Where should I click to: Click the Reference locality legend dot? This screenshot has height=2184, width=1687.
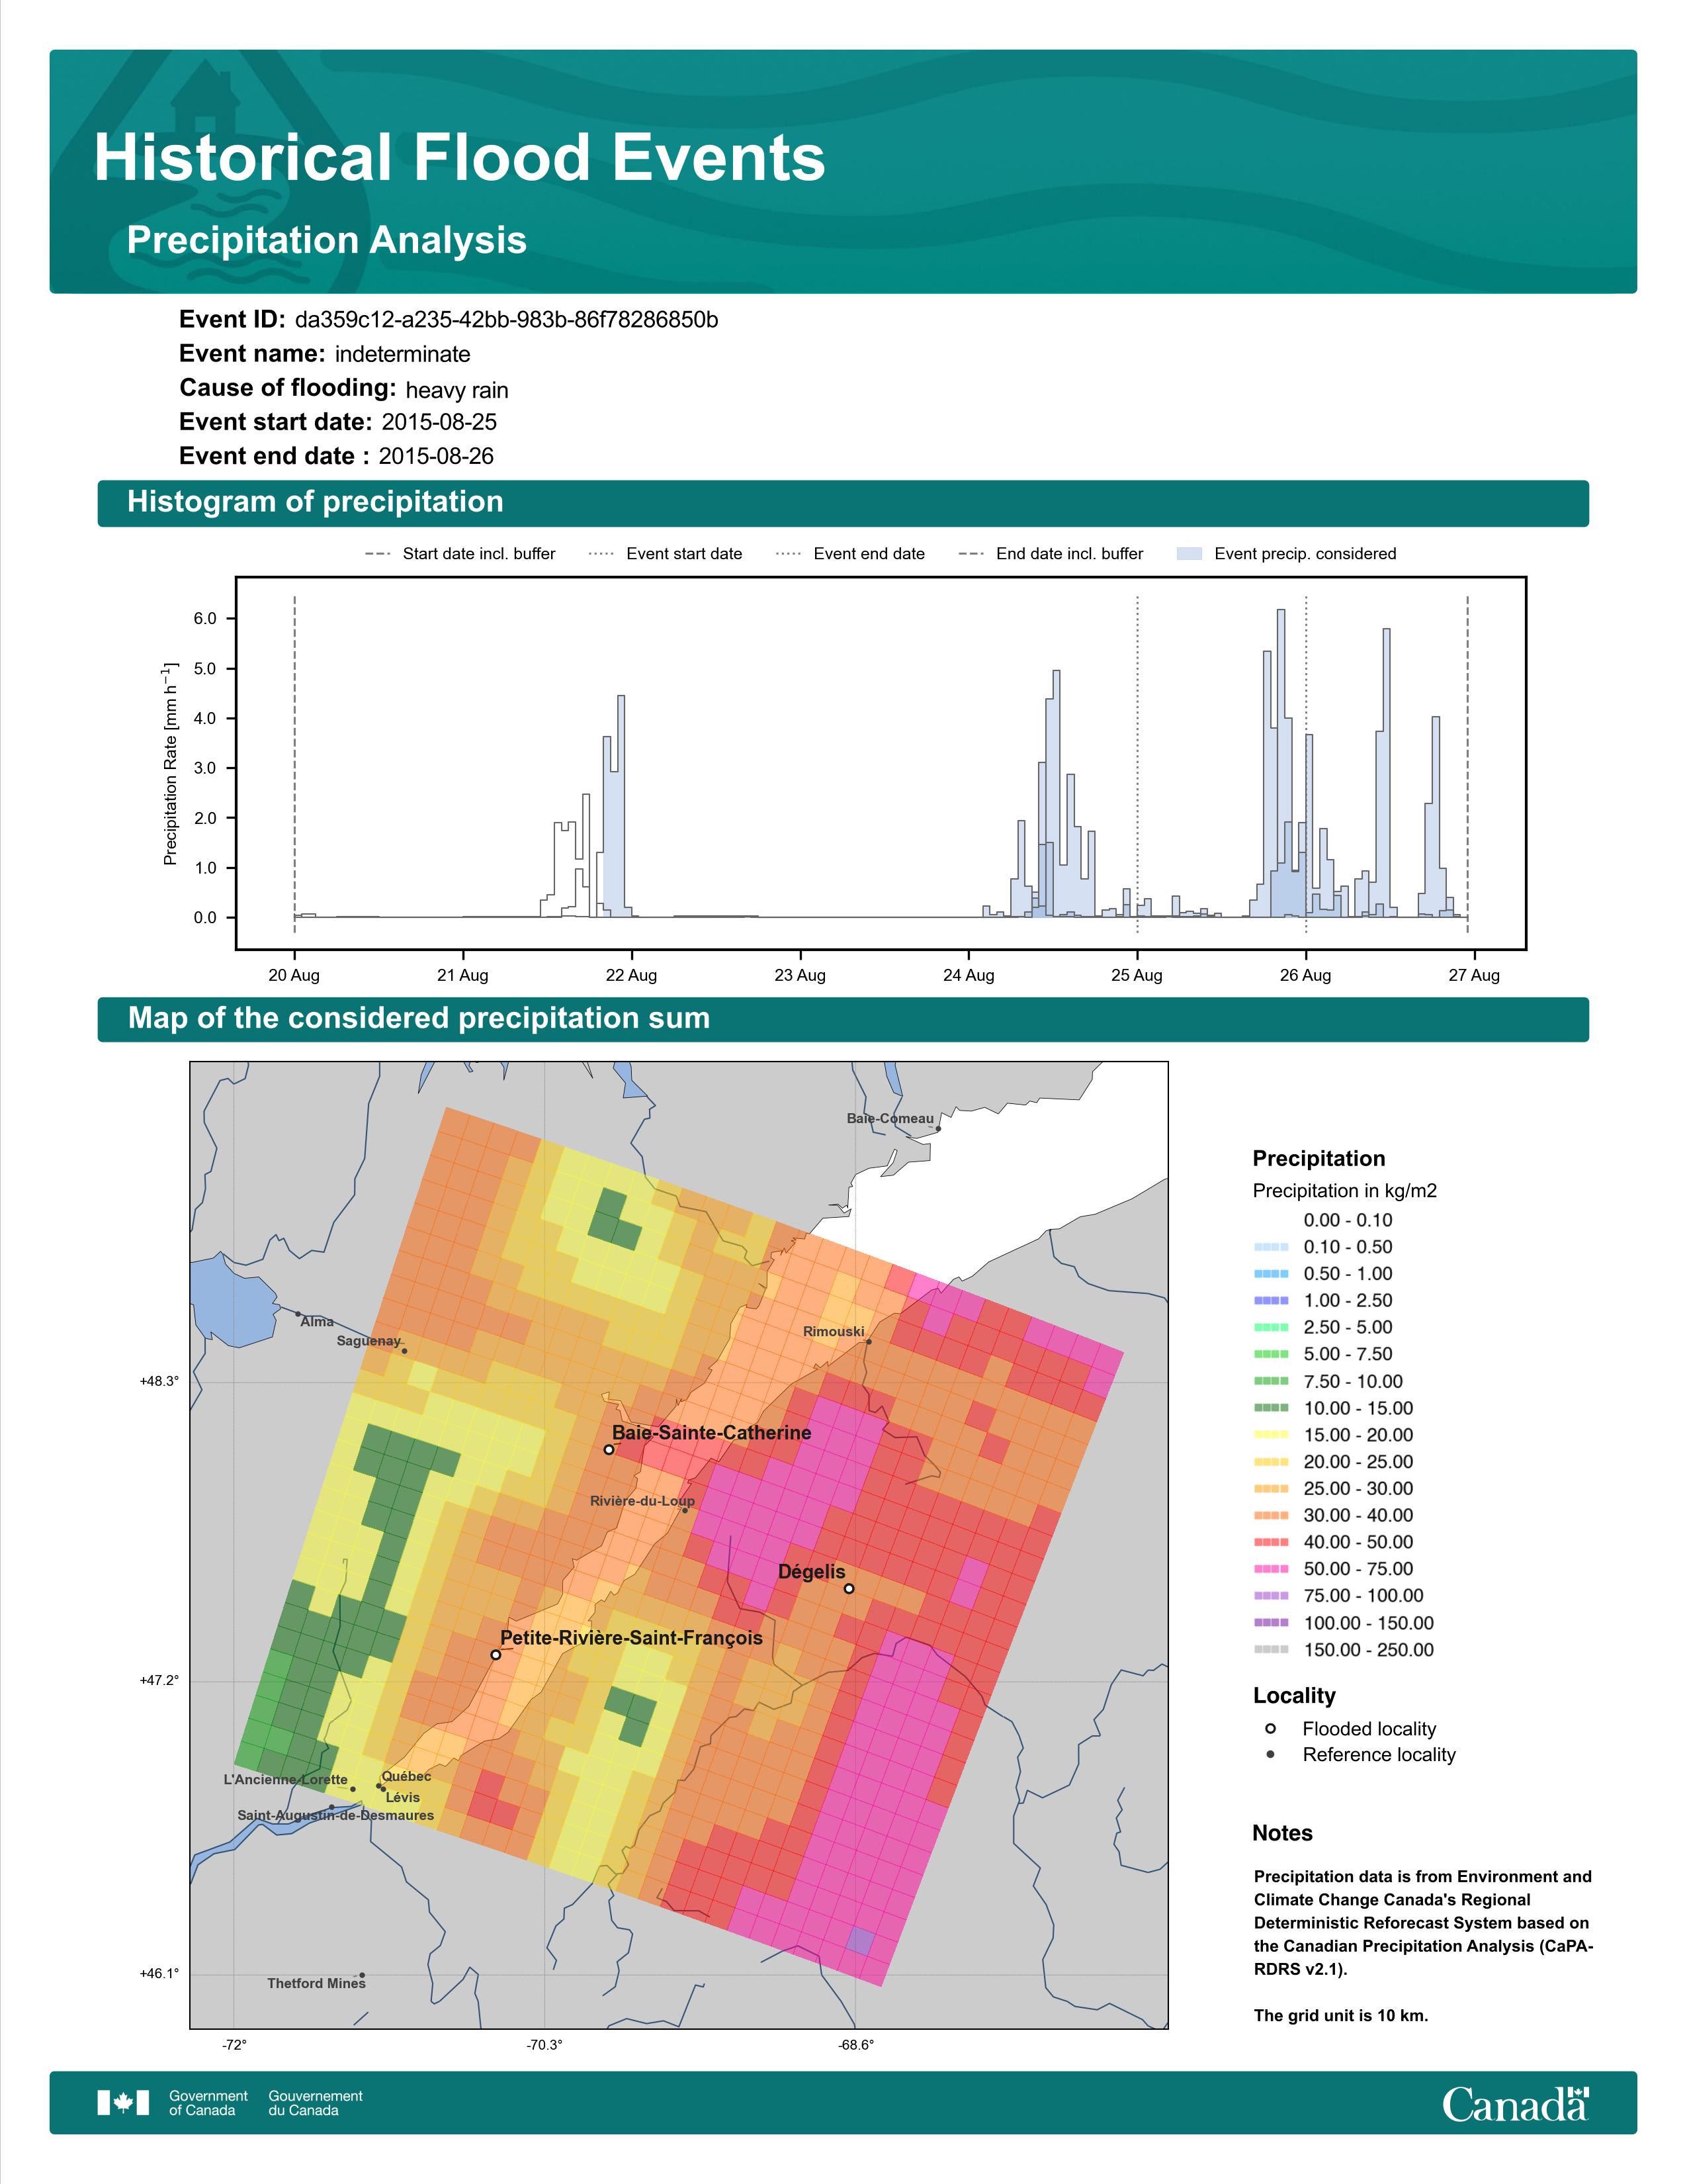[1270, 1755]
